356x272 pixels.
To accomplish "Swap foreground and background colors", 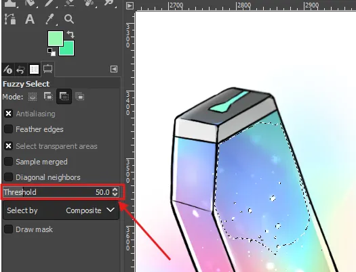I will (x=71, y=35).
